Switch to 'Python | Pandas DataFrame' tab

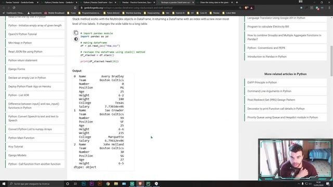pyautogui.click(x=97, y=2)
